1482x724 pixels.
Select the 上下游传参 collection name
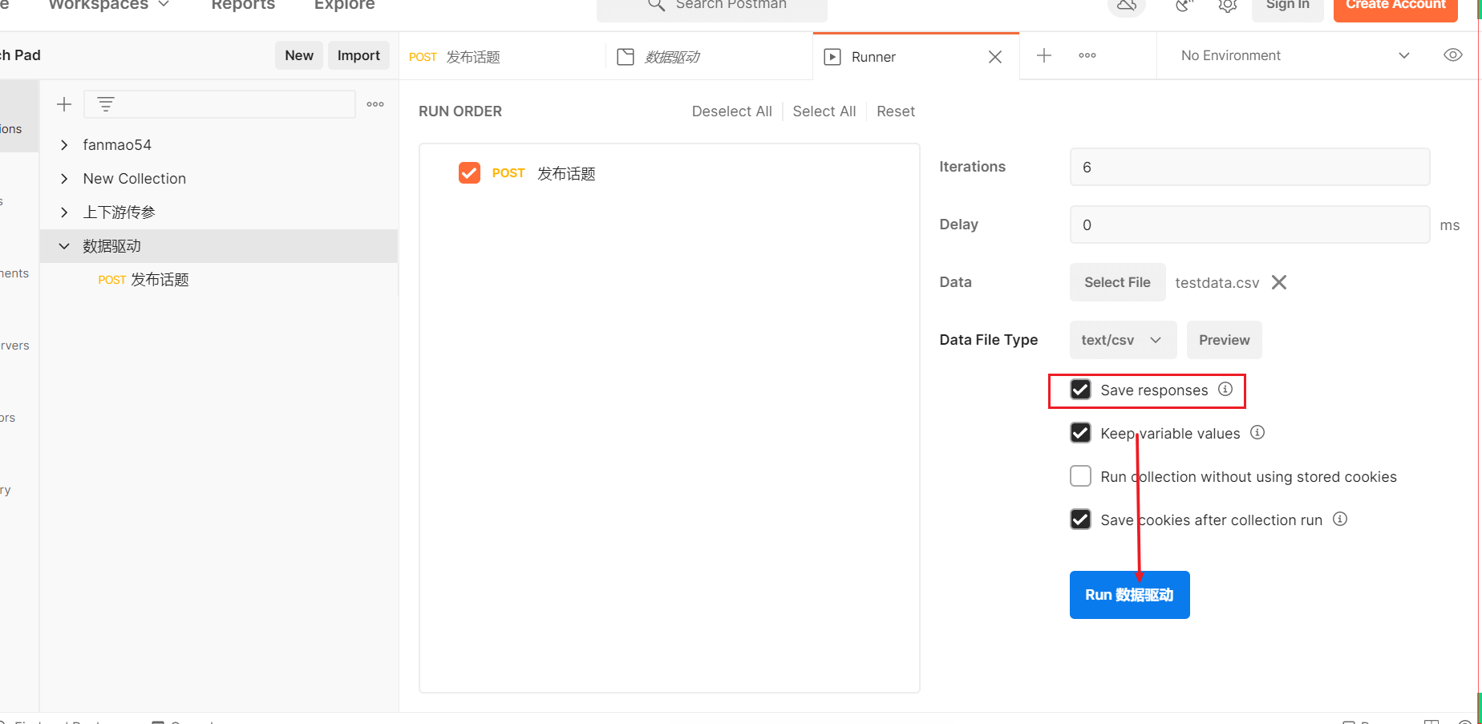point(119,212)
